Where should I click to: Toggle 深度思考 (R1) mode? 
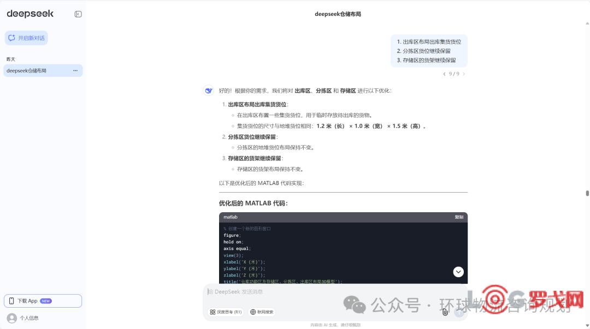226,312
